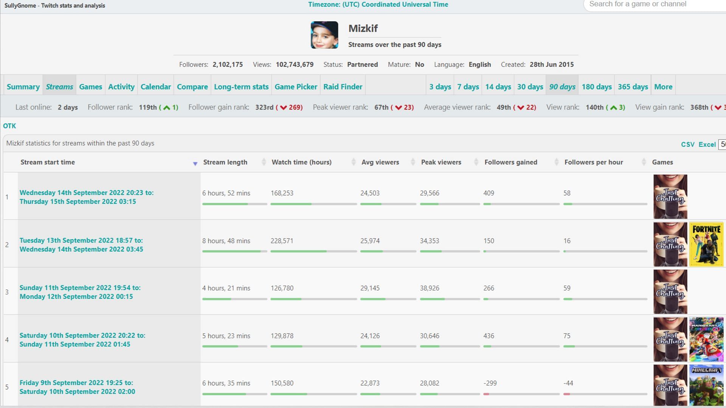Sort by Followers gained column arrows
726x408 pixels.
[x=556, y=162]
